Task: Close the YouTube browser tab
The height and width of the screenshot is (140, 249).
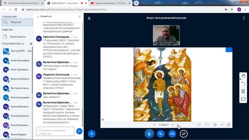Action: (129, 3)
